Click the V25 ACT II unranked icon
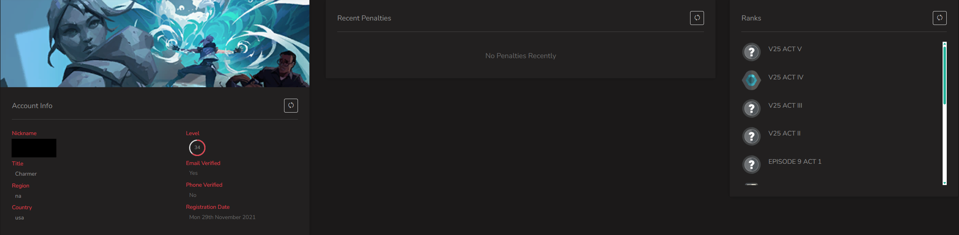Image resolution: width=959 pixels, height=235 pixels. (751, 136)
